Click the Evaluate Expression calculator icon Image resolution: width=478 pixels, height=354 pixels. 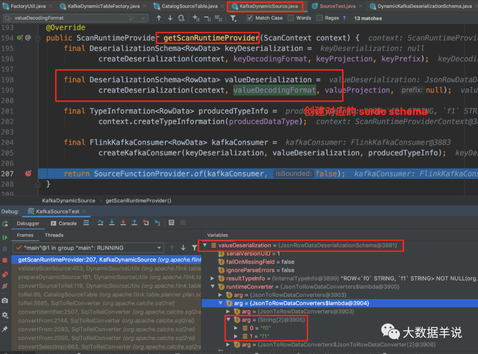point(171,223)
